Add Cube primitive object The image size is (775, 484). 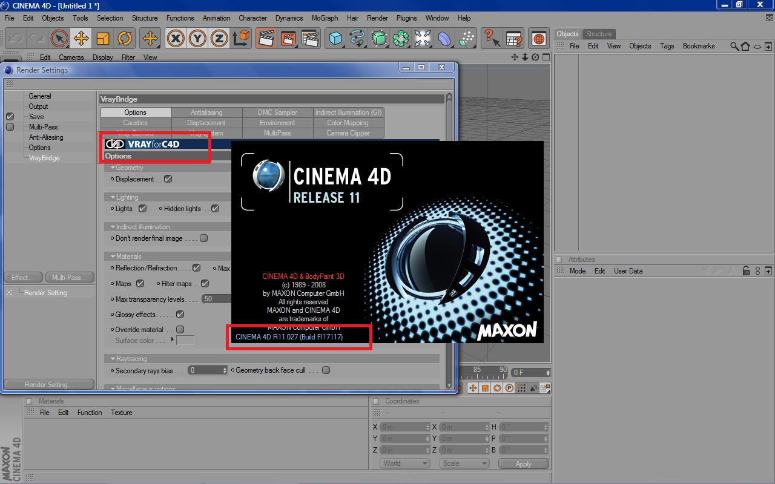pyautogui.click(x=335, y=39)
